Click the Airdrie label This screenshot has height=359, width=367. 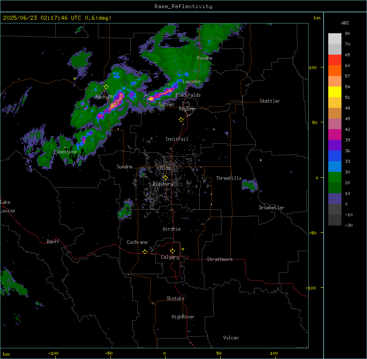coord(172,229)
